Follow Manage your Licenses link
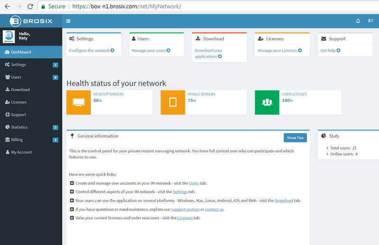This screenshot has height=245, width=379. coord(280,51)
